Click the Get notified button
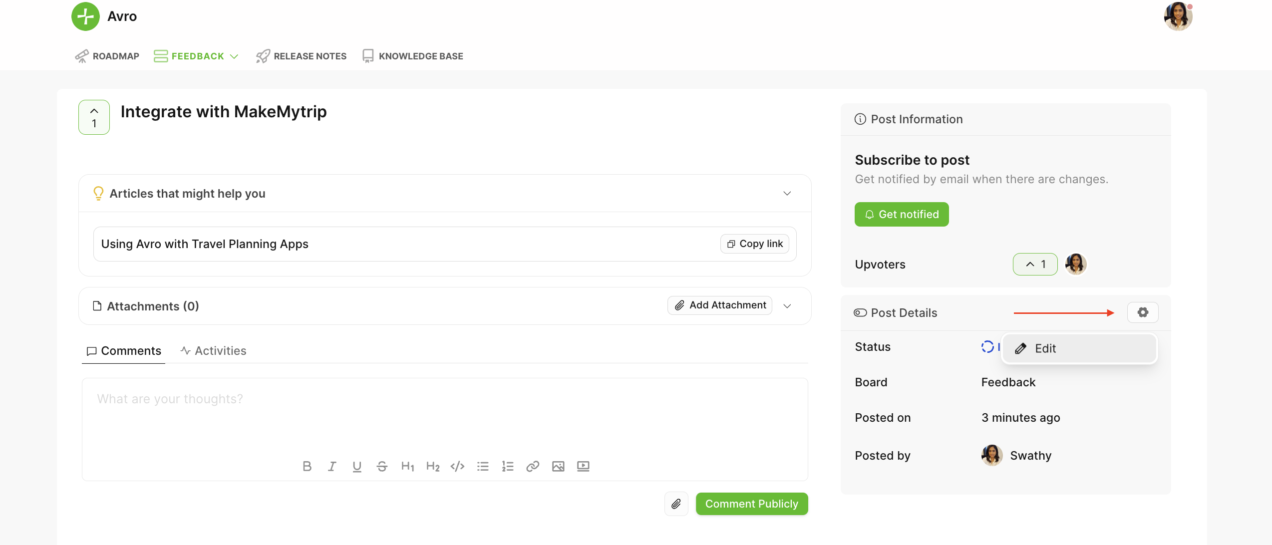The image size is (1272, 545). coord(902,214)
